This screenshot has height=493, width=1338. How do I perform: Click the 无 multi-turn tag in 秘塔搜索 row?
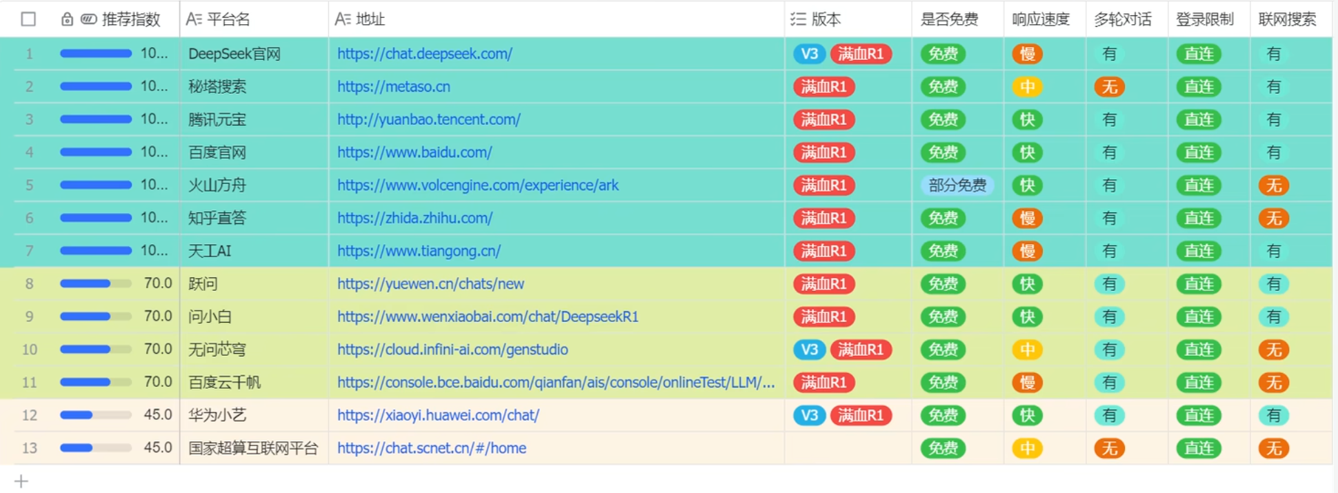1109,87
